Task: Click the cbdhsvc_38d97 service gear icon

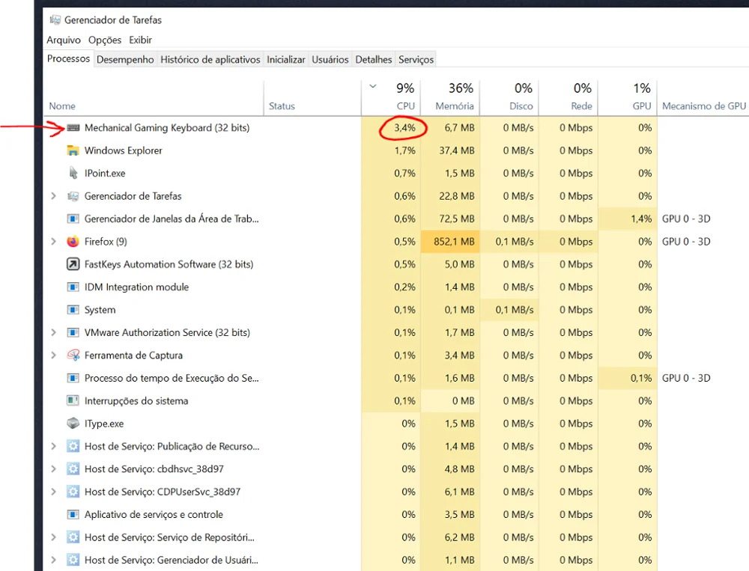Action: [73, 468]
